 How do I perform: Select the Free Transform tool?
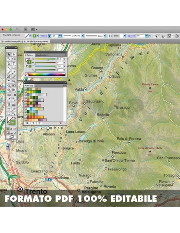[14, 86]
